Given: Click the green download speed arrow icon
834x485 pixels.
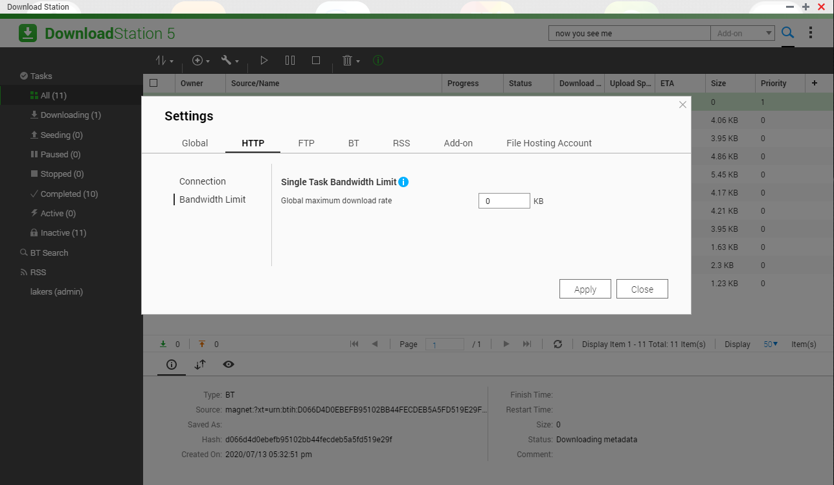Looking at the screenshot, I should 163,344.
